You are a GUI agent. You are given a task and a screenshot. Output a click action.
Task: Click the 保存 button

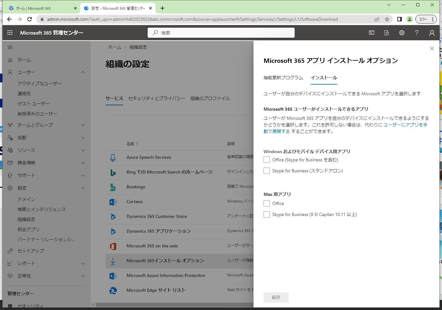pyautogui.click(x=276, y=297)
